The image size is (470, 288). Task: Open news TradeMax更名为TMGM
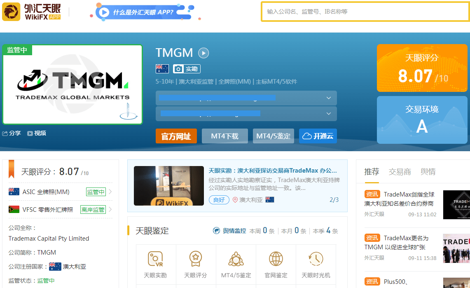(x=397, y=242)
